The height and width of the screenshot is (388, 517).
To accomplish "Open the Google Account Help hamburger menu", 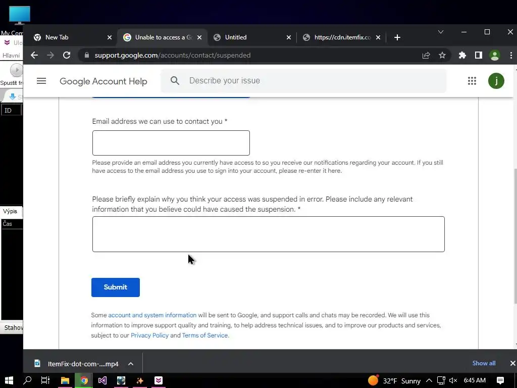I will (41, 81).
